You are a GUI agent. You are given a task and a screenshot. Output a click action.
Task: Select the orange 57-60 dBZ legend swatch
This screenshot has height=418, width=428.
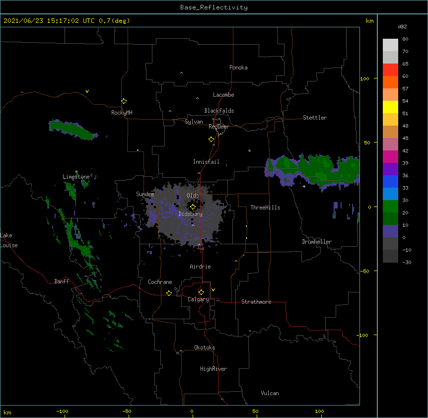point(390,82)
